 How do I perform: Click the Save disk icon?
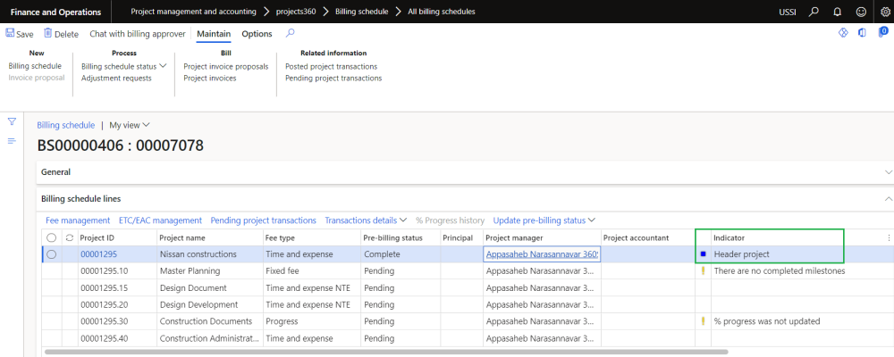(10, 34)
